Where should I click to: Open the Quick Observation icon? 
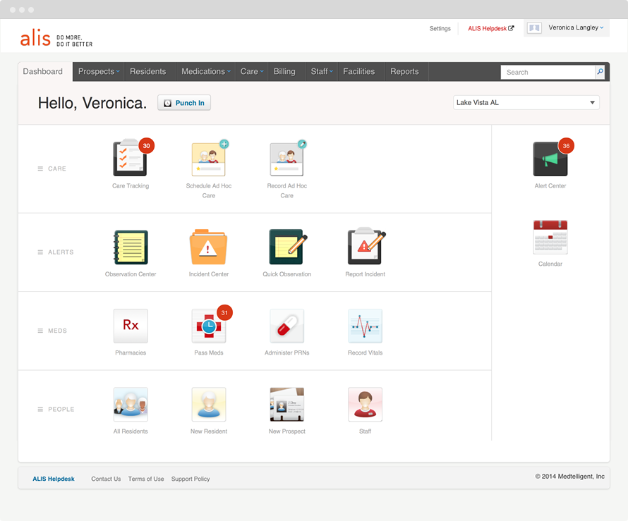(x=288, y=247)
